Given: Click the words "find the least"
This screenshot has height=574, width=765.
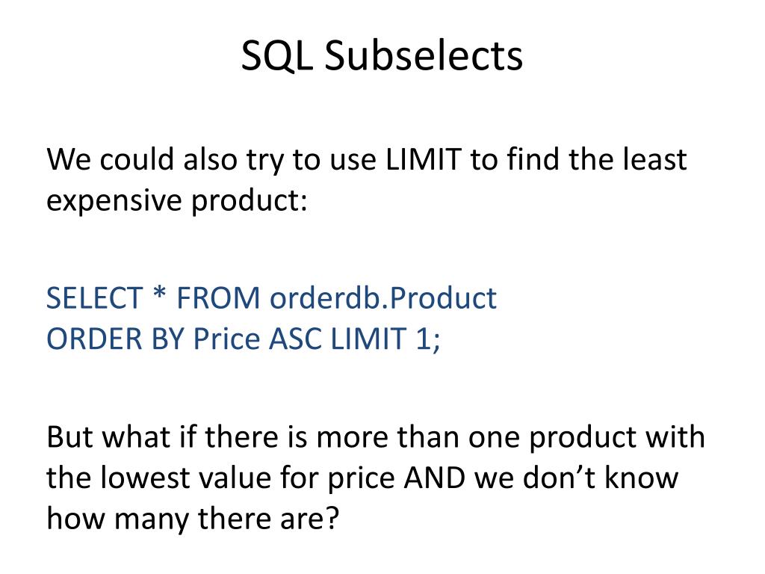Looking at the screenshot, I should (597, 159).
